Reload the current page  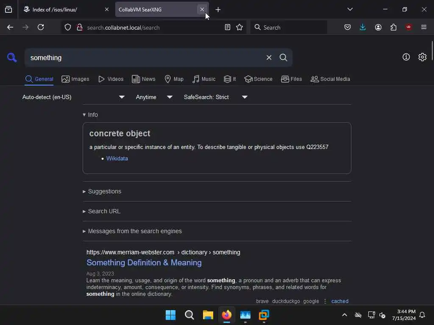point(41,27)
